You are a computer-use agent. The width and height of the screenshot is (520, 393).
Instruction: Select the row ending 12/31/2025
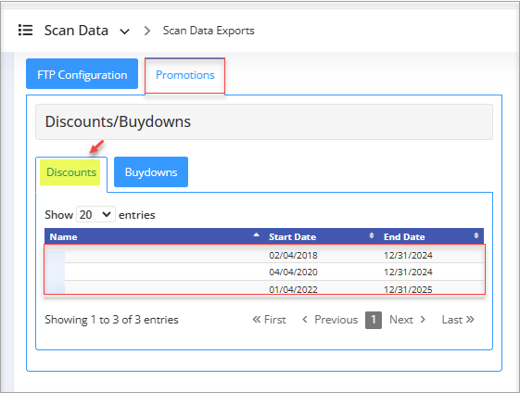coord(264,288)
